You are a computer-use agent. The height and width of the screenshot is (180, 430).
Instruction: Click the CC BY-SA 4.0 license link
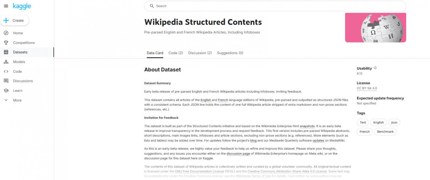pyautogui.click(x=367, y=88)
